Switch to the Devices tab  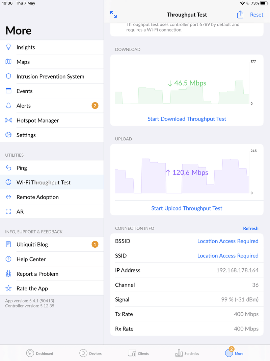click(x=90, y=353)
